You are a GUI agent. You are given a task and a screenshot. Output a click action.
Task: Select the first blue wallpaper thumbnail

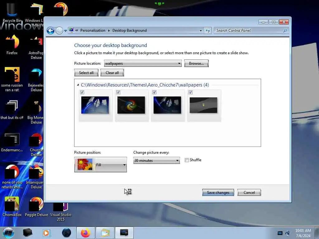(95, 105)
